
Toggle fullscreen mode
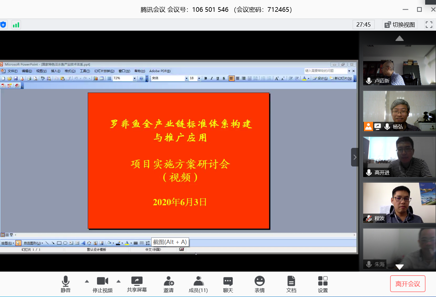429,25
